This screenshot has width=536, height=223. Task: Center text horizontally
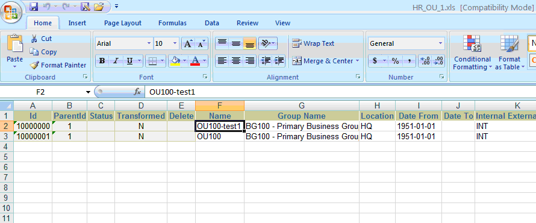pyautogui.click(x=236, y=61)
